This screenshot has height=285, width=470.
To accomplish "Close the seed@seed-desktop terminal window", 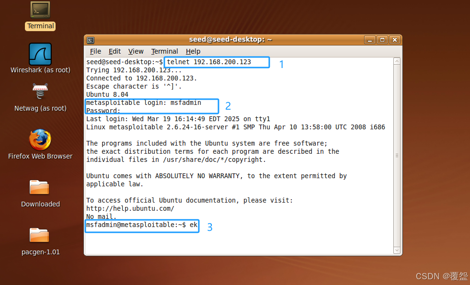I will [x=395, y=40].
